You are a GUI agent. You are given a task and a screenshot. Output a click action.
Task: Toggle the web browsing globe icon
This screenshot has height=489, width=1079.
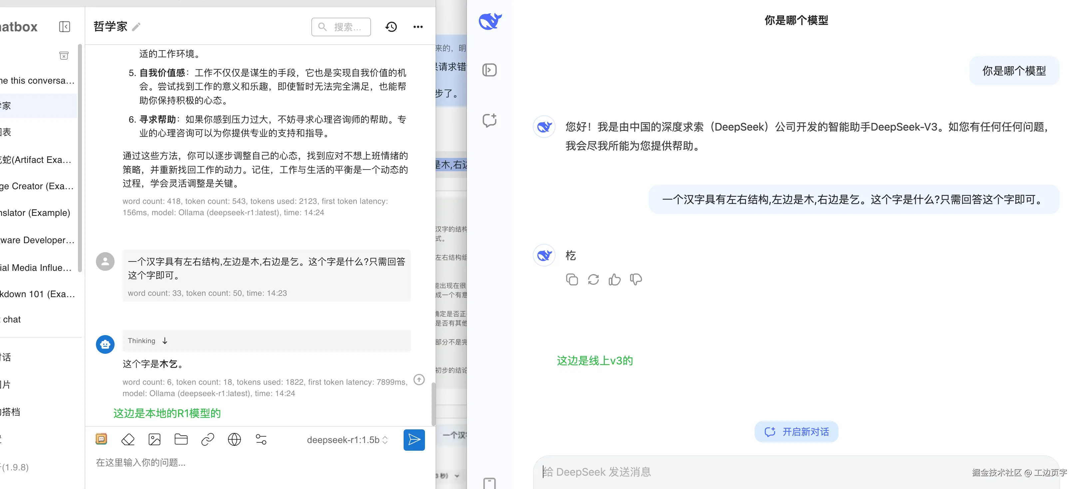click(234, 439)
